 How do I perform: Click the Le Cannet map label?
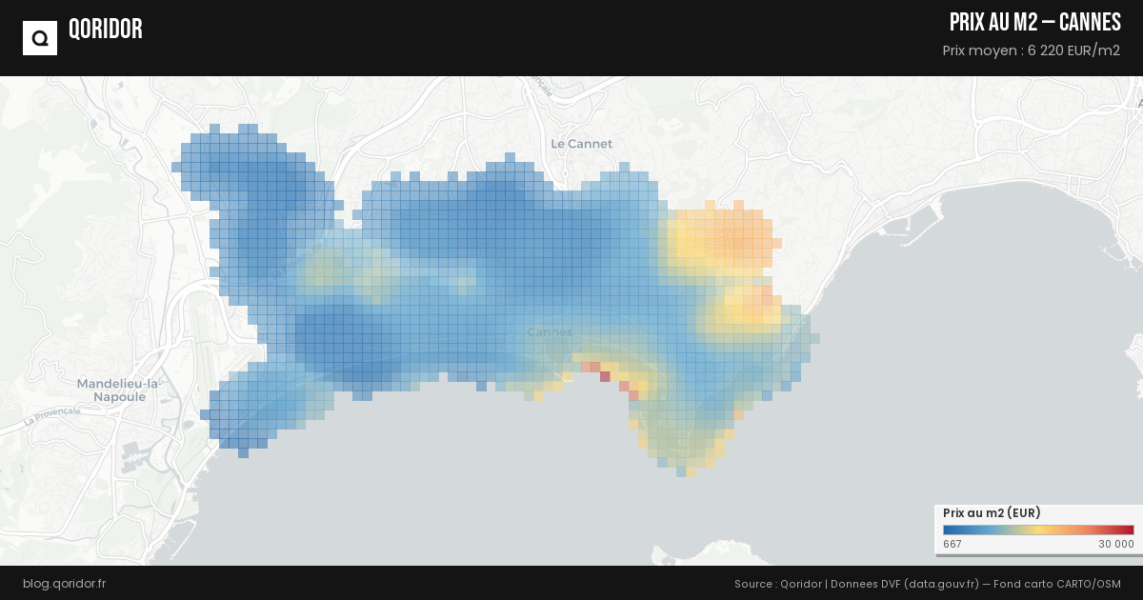582,144
